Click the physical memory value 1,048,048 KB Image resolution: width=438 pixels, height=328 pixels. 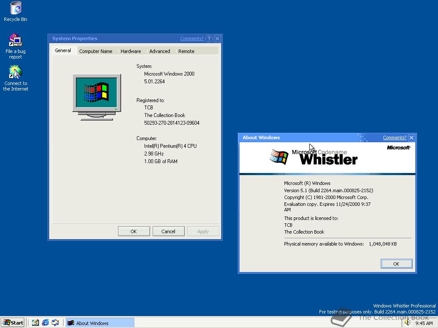(x=383, y=244)
